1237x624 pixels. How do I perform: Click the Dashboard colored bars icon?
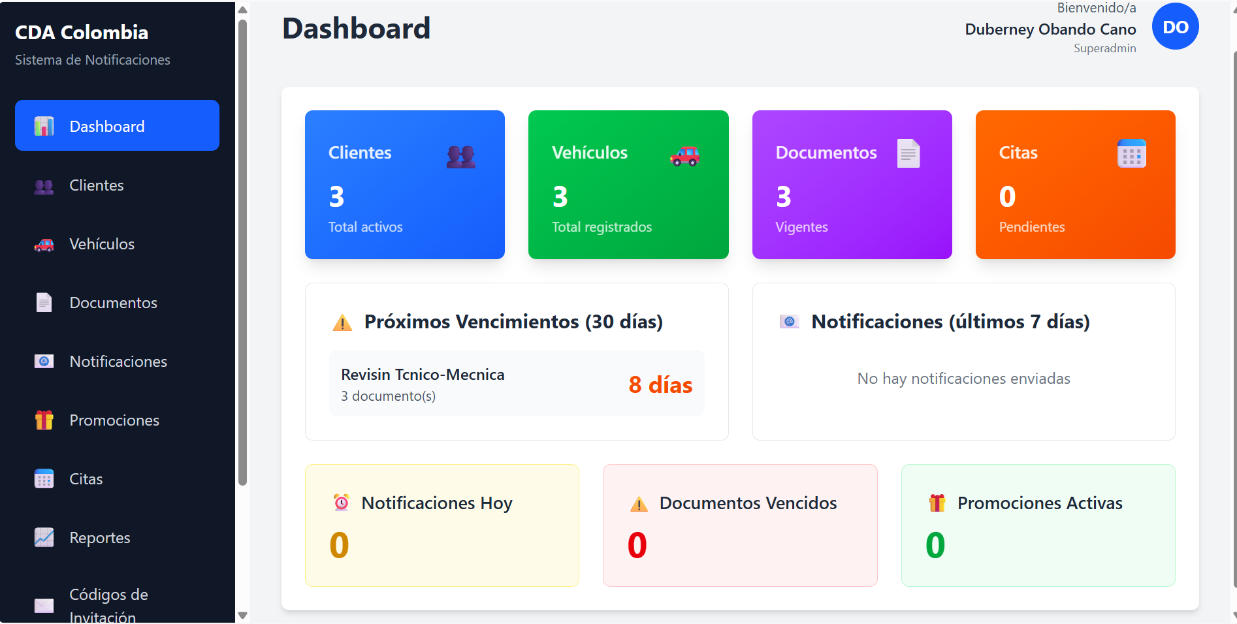tap(43, 125)
